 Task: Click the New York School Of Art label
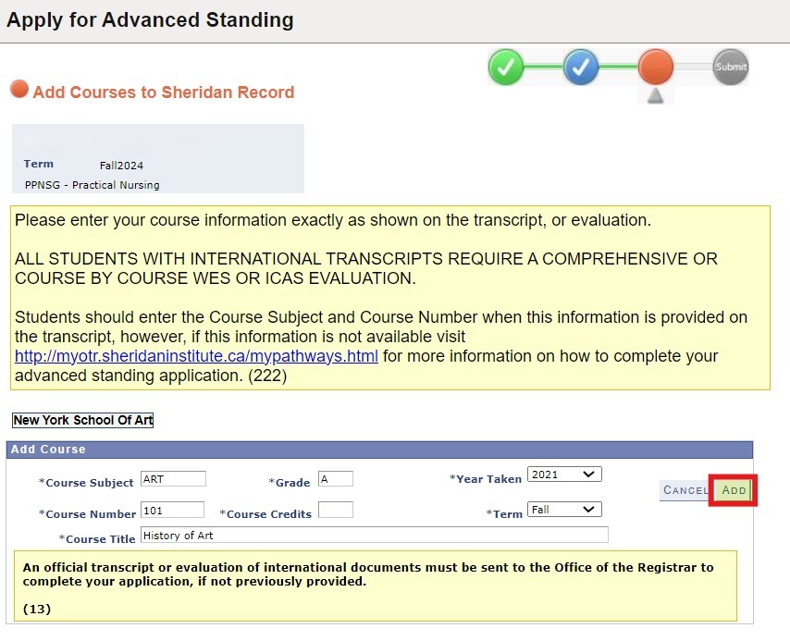[83, 421]
